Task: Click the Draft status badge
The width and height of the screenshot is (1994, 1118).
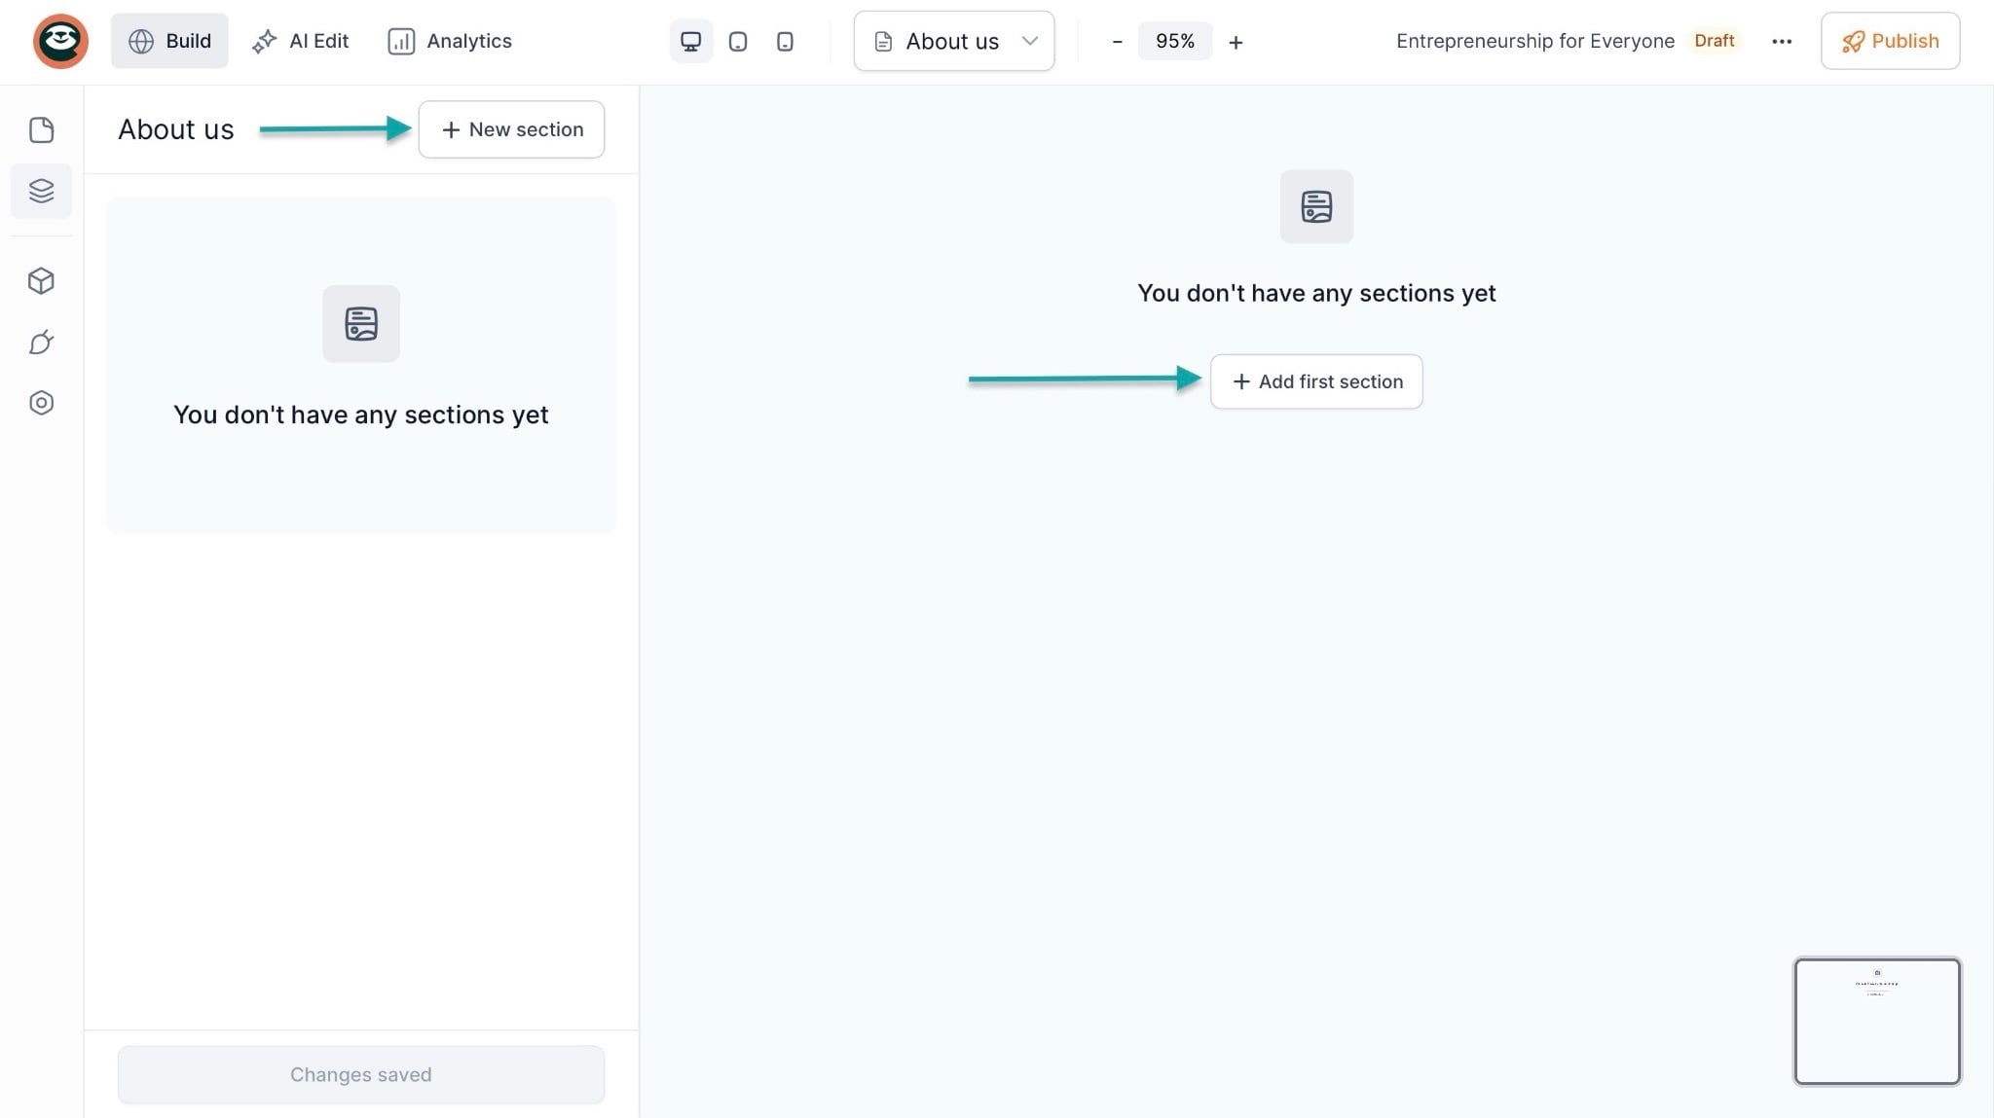Action: pyautogui.click(x=1715, y=41)
